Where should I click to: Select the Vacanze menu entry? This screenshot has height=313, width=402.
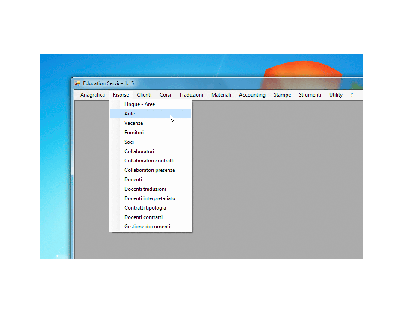(x=151, y=123)
